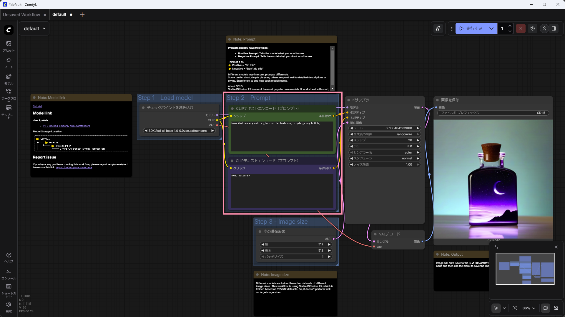Viewport: 565px width, 317px height.
Task: Open the extensions manager puzzle icon
Action: tap(438, 28)
